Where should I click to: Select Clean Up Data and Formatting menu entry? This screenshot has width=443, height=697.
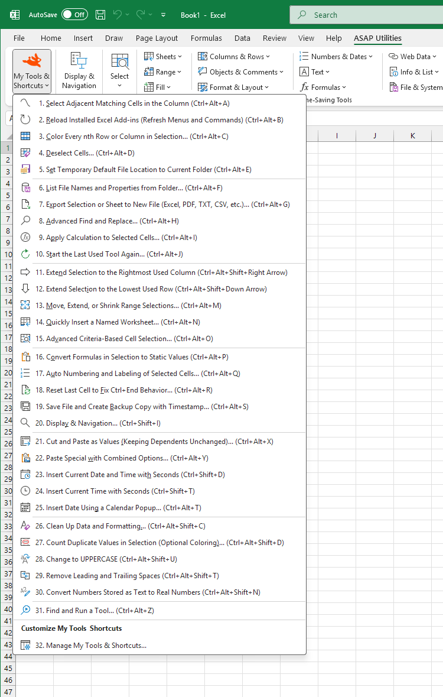point(159,526)
